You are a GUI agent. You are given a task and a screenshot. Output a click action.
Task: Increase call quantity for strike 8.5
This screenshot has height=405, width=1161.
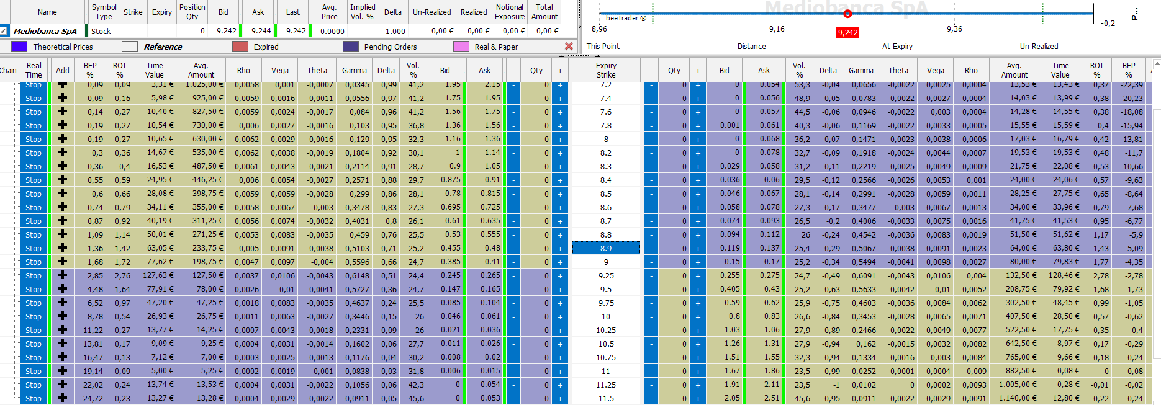tap(560, 194)
